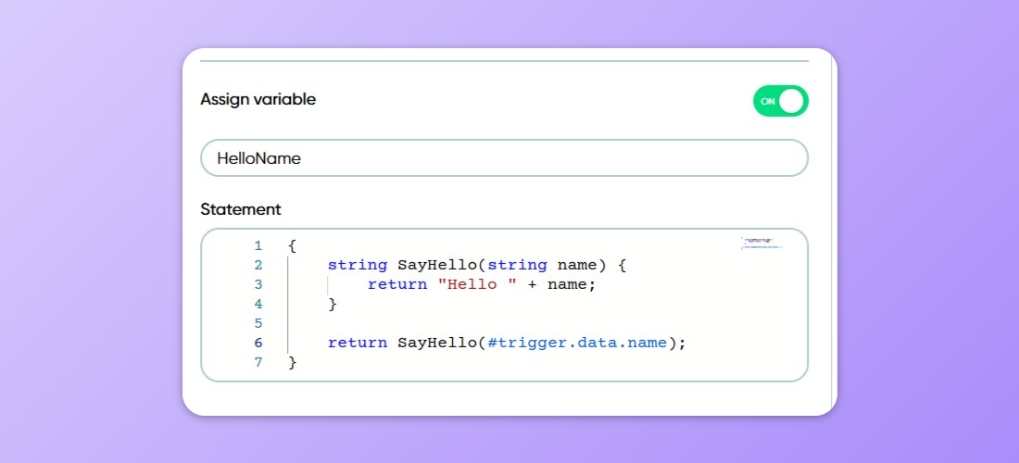This screenshot has height=463, width=1019.
Task: Click the "Hello " string literal
Action: [x=477, y=285]
